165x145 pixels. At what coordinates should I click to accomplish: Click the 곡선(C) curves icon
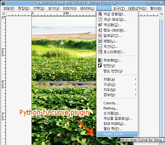100,47
